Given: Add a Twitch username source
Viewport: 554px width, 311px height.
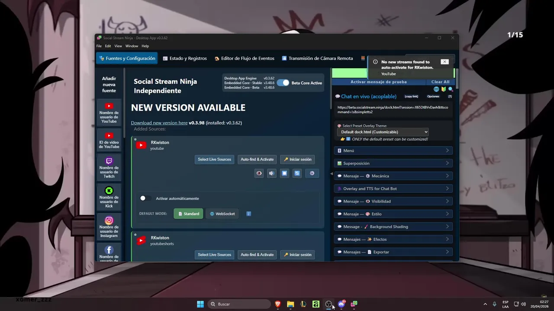Looking at the screenshot, I should point(109,168).
